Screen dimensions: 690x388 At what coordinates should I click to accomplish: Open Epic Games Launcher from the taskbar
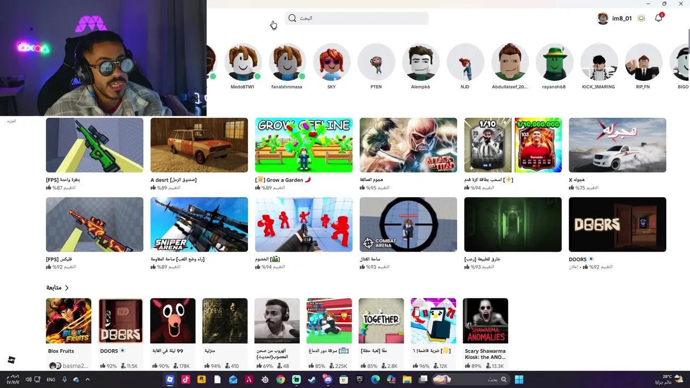pyautogui.click(x=360, y=379)
